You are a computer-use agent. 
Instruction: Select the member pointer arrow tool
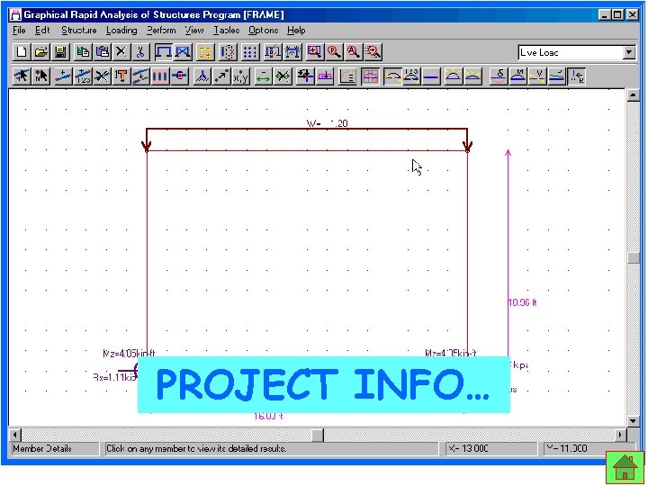tap(21, 76)
